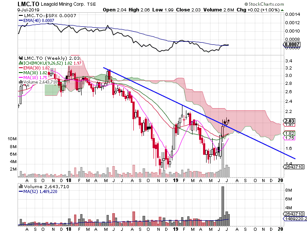Click the green 1.82 value tag on right axis

pos(289,133)
